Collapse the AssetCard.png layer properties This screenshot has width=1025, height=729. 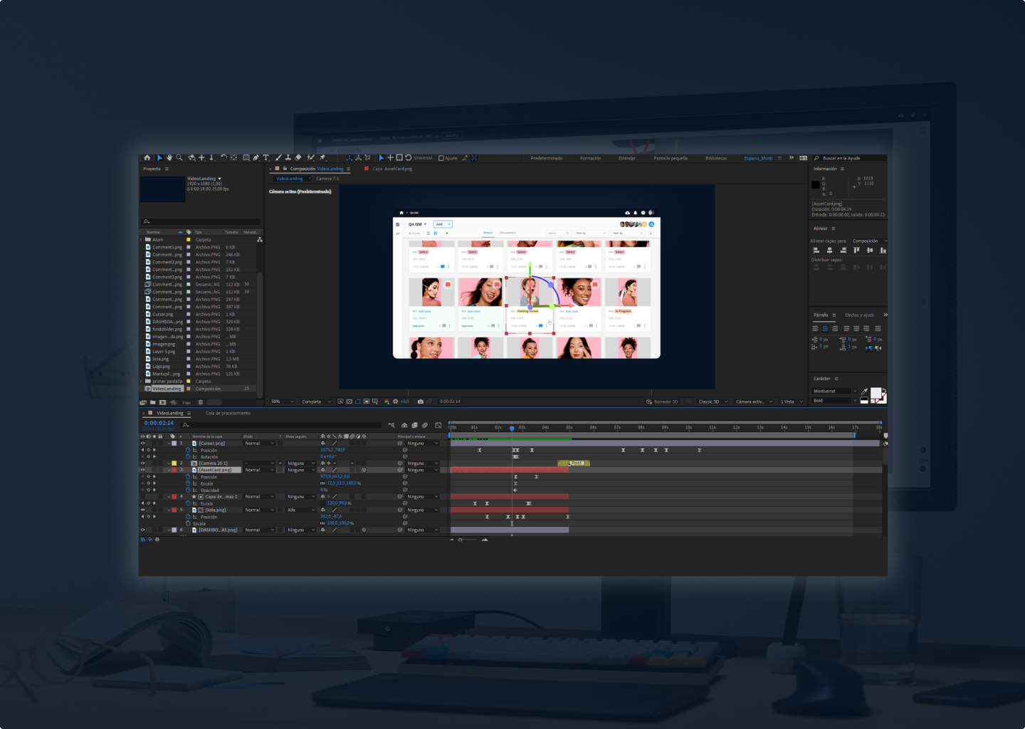169,471
